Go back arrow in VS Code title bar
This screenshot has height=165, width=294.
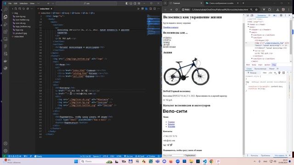point(49,3)
